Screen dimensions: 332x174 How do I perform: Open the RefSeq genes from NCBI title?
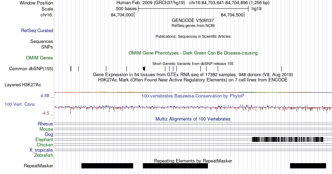(x=193, y=26)
